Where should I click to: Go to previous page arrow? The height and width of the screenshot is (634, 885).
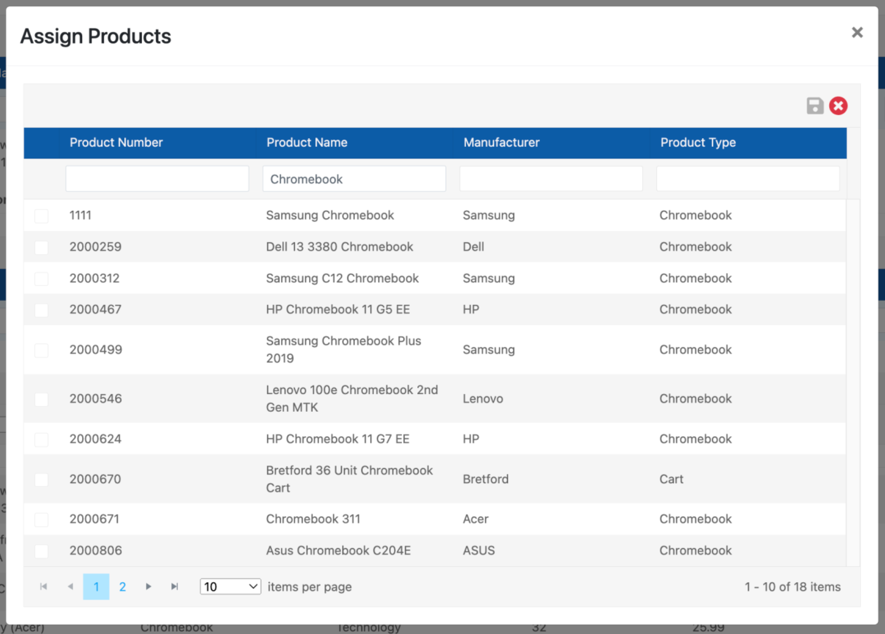tap(70, 586)
